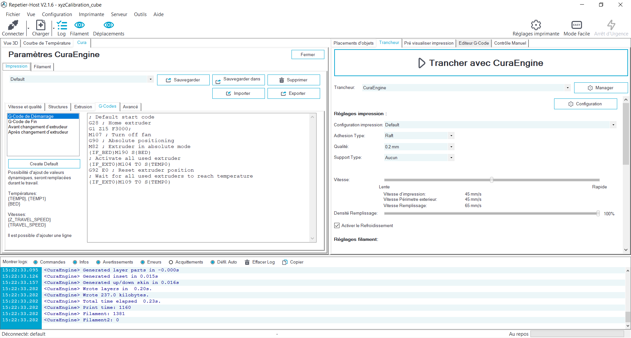The image size is (631, 338).
Task: Open the Fichier menu
Action: tap(13, 14)
